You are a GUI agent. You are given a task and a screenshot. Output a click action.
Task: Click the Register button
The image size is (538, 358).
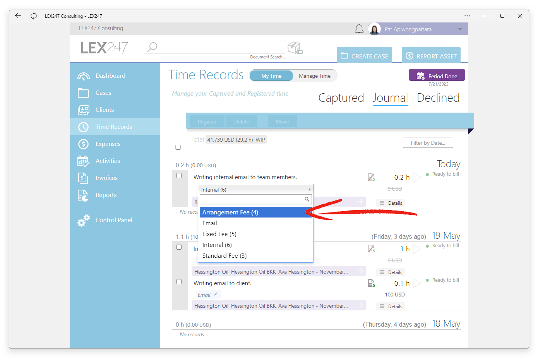(x=207, y=122)
